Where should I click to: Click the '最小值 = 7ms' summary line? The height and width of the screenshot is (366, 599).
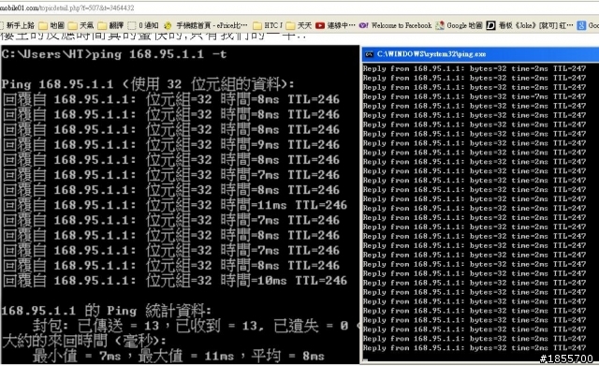pyautogui.click(x=178, y=356)
